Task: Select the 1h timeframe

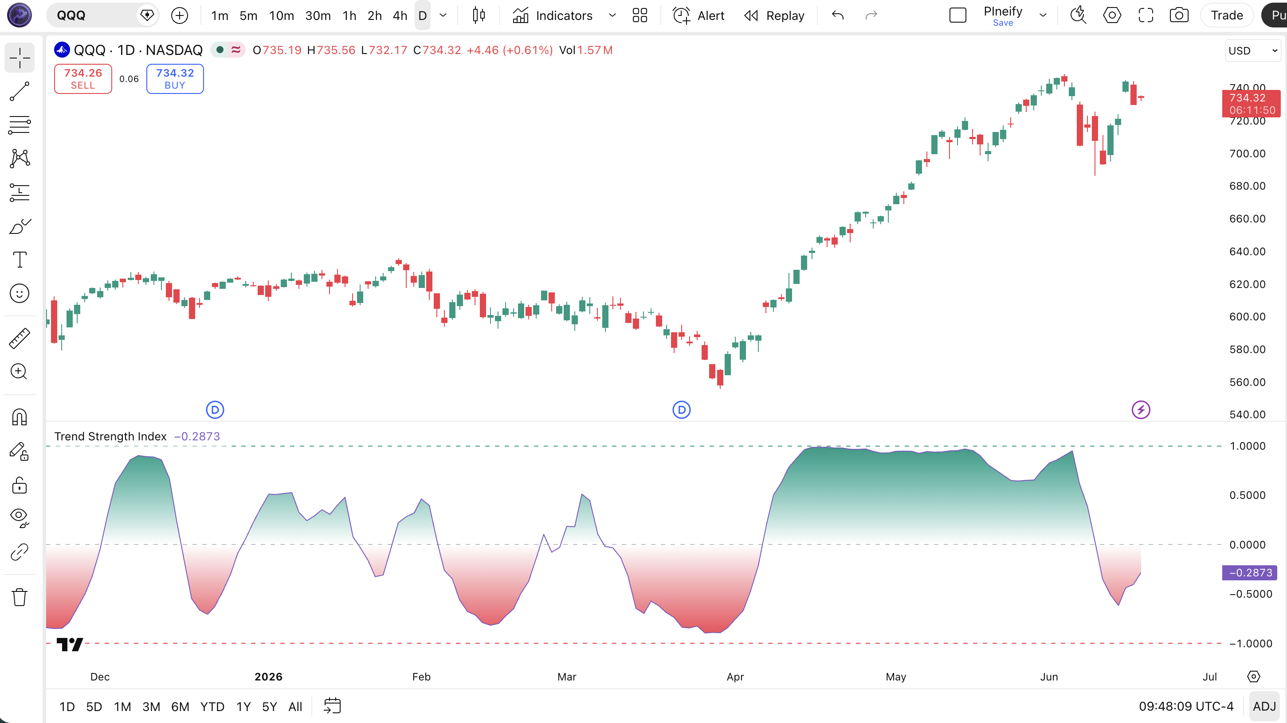Action: (349, 16)
